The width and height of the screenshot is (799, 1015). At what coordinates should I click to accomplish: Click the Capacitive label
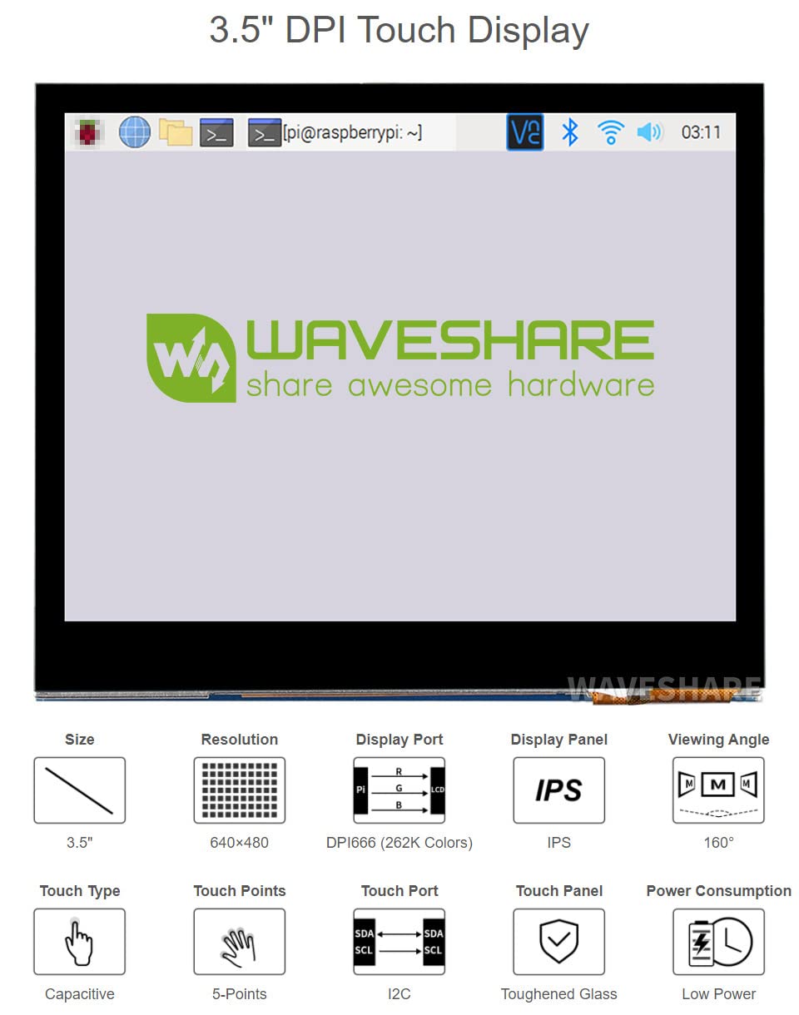tap(80, 994)
